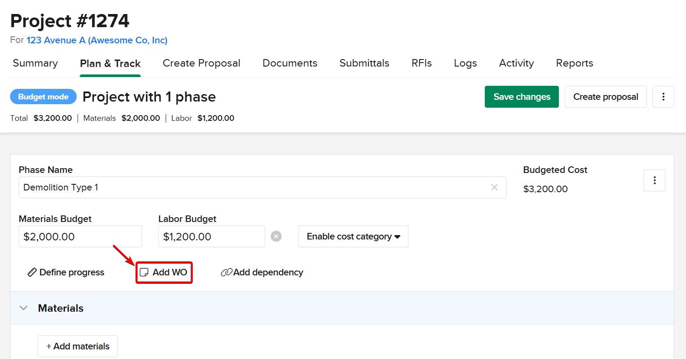Click the Create proposal button
The image size is (686, 359).
(x=605, y=97)
